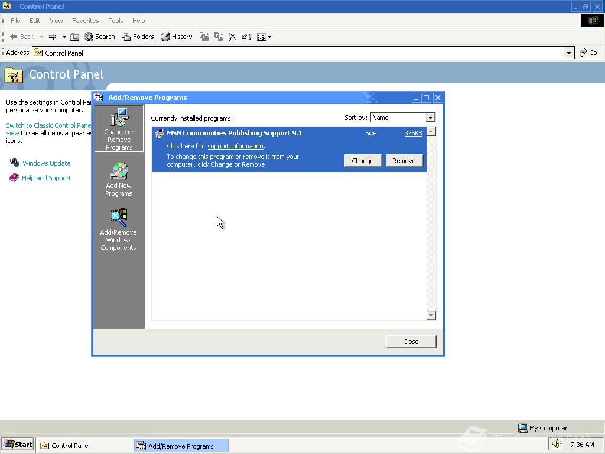Click the Windows Update icon
Viewport: 605px width, 454px height.
coord(14,163)
